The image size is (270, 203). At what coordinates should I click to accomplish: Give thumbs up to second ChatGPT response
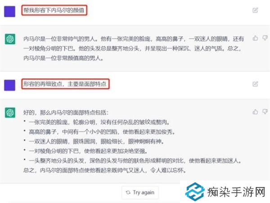255,112
